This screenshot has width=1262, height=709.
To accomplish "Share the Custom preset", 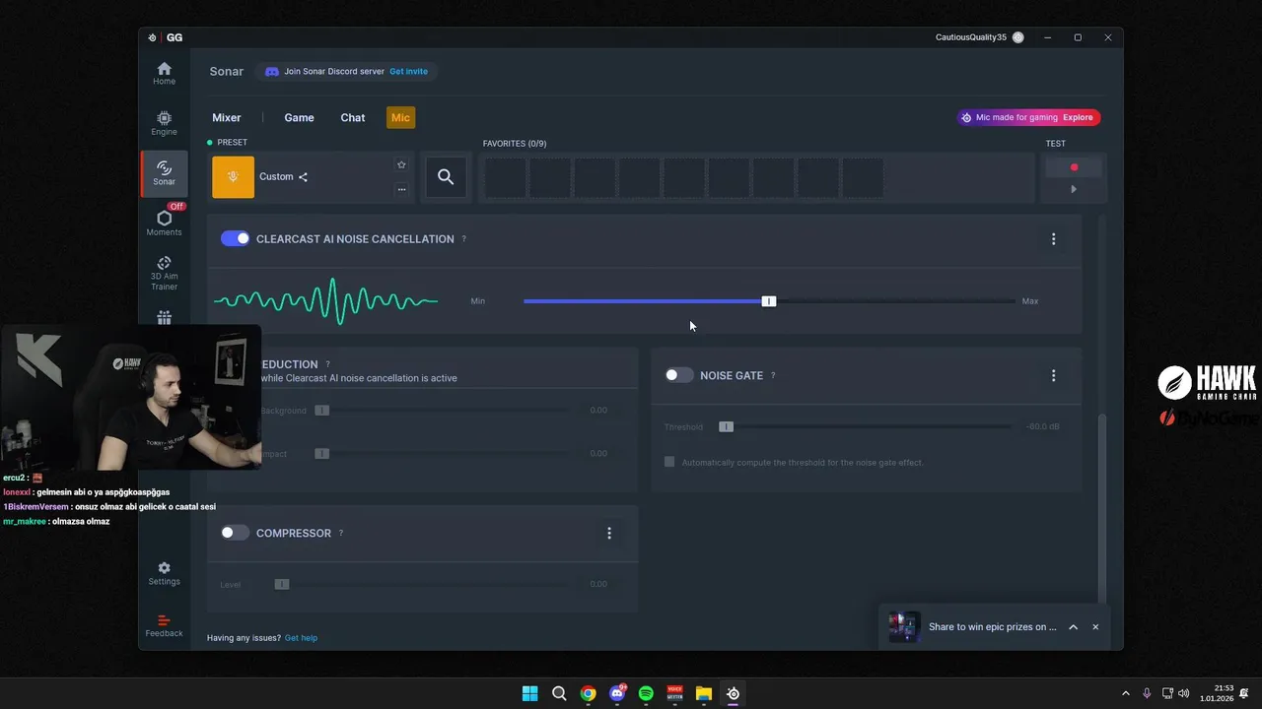I will tap(303, 177).
